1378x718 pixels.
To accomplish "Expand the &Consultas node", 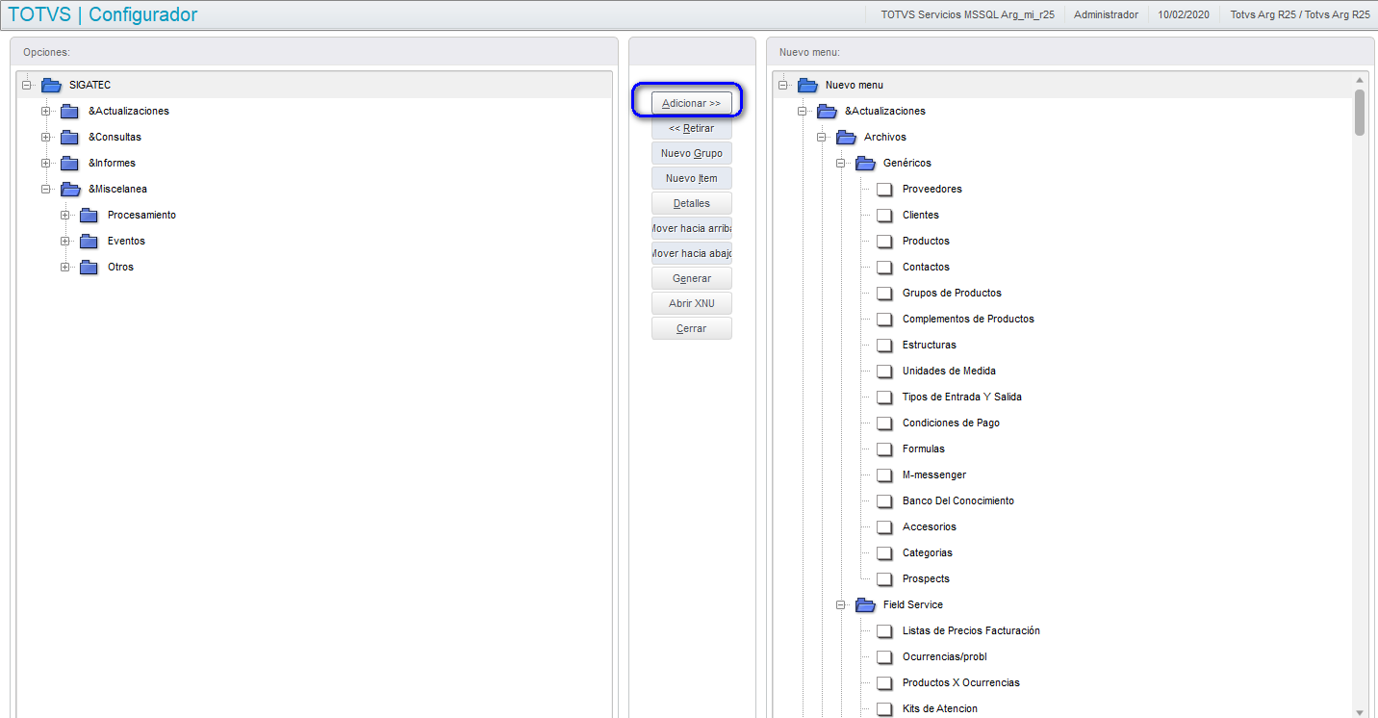I will pos(45,138).
